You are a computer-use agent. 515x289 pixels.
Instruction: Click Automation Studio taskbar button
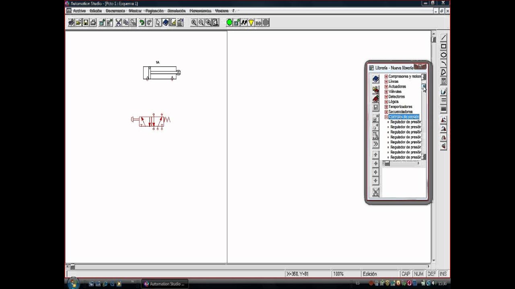pos(165,284)
